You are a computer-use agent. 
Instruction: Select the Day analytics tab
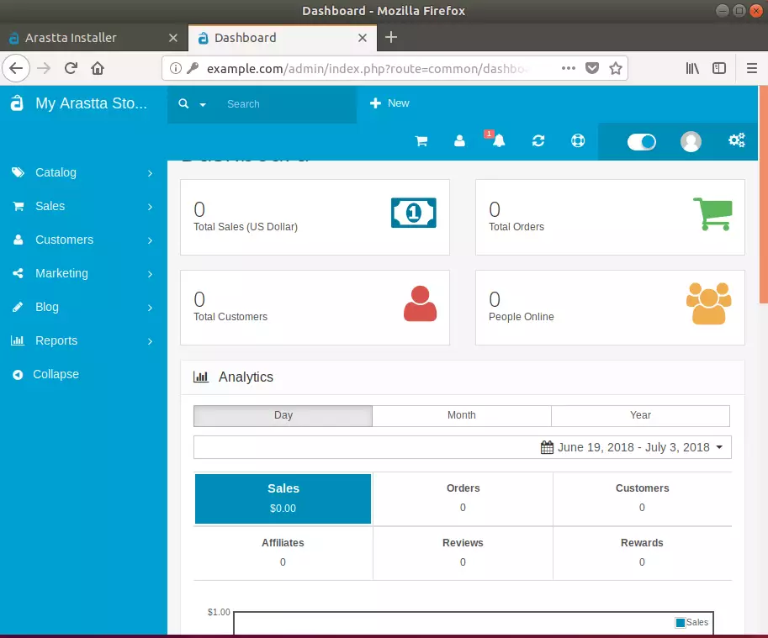[x=283, y=415]
